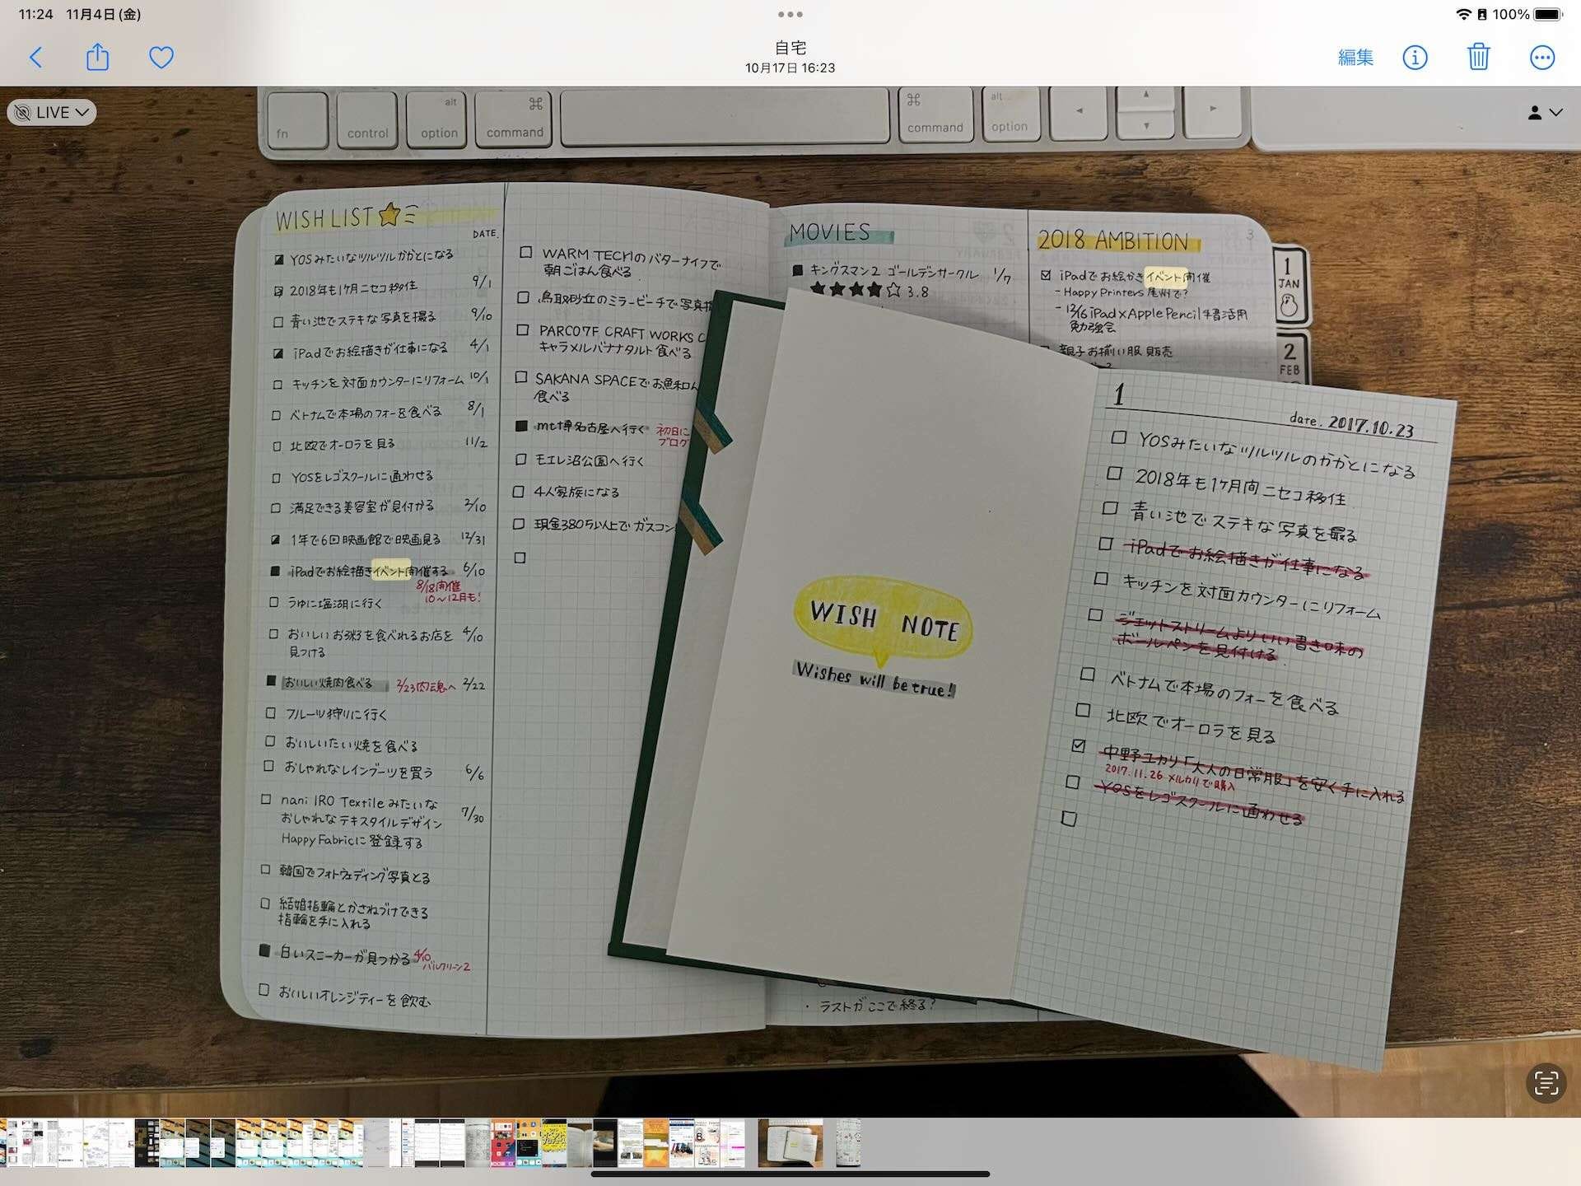The image size is (1581, 1186).
Task: Expand the person visibility dropdown
Action: pyautogui.click(x=1545, y=113)
